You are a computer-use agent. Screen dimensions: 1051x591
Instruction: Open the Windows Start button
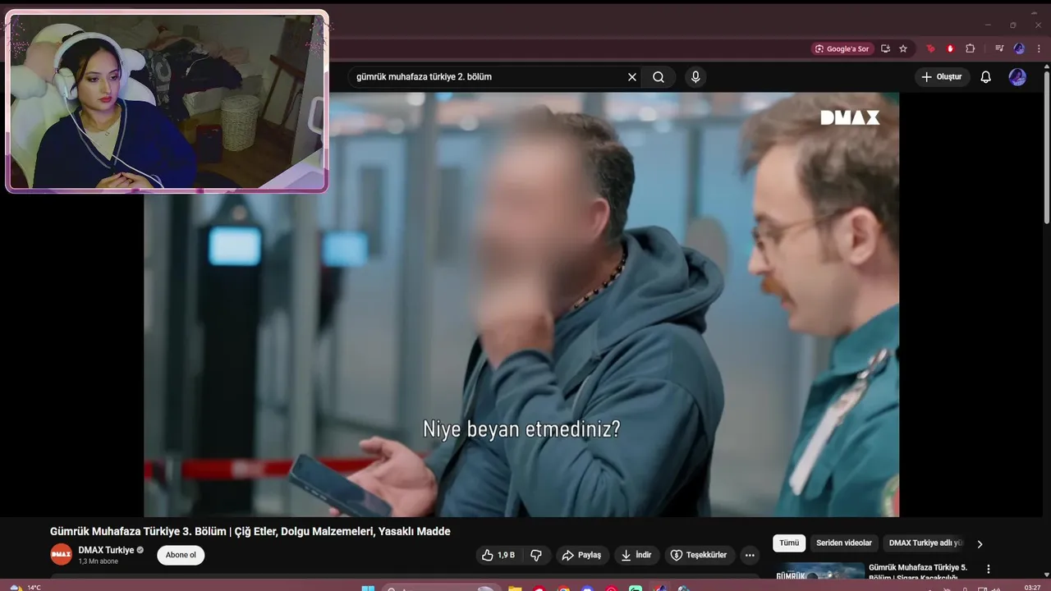coord(368,588)
